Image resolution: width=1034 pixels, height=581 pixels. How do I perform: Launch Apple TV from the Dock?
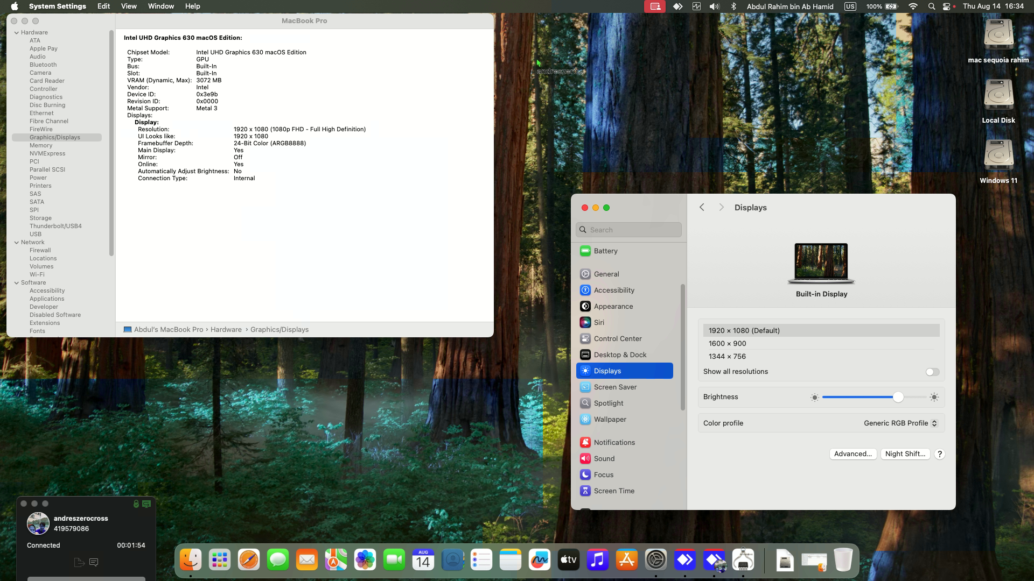click(x=569, y=560)
